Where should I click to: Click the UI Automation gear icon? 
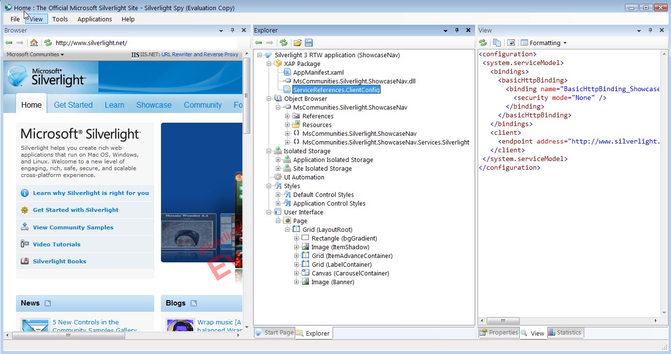(x=278, y=177)
